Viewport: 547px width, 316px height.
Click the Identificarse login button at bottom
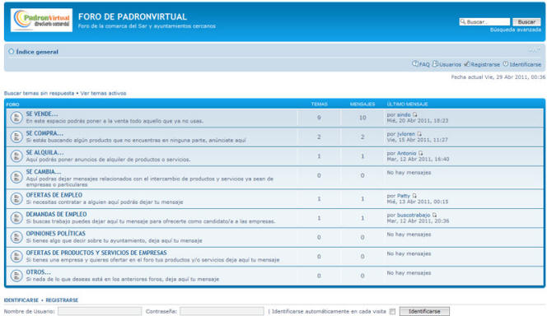(x=424, y=311)
